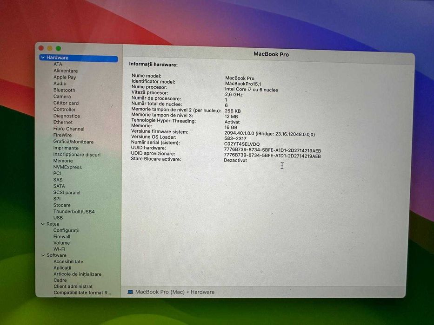Click the OS Loader version 583~2317

235,138
